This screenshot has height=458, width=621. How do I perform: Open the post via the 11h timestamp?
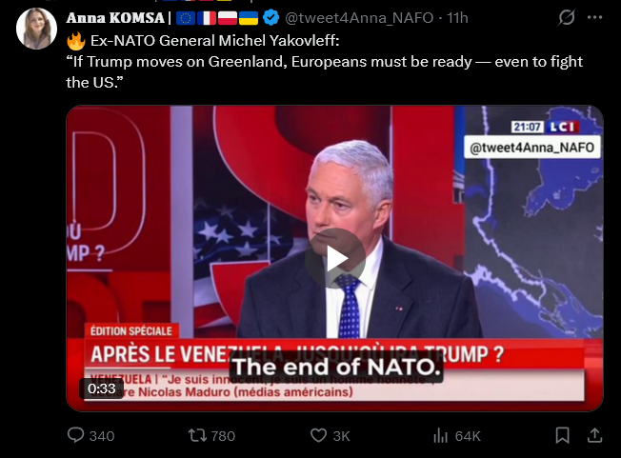457,17
